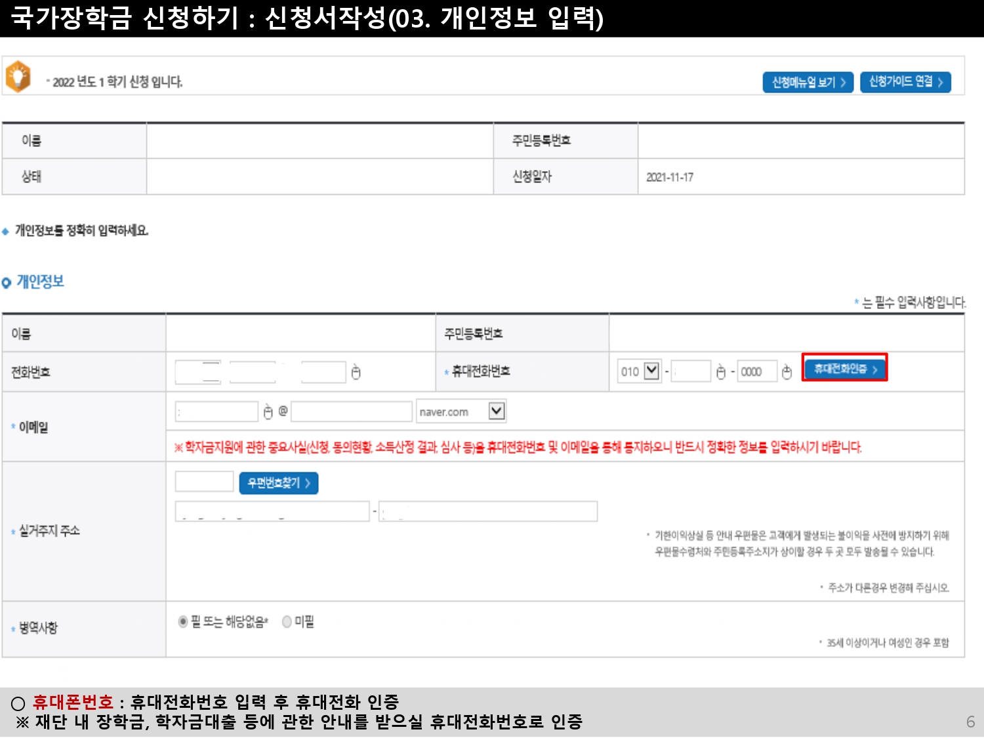Click the email ID input field
The height and width of the screenshot is (738, 984).
point(216,412)
